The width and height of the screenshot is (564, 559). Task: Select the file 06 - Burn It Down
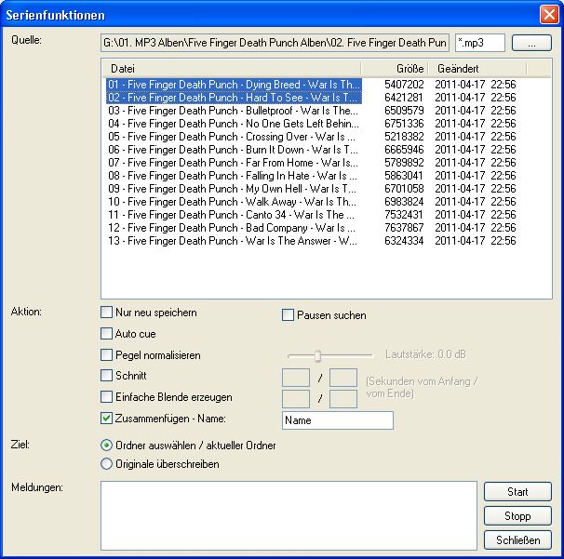click(x=233, y=150)
